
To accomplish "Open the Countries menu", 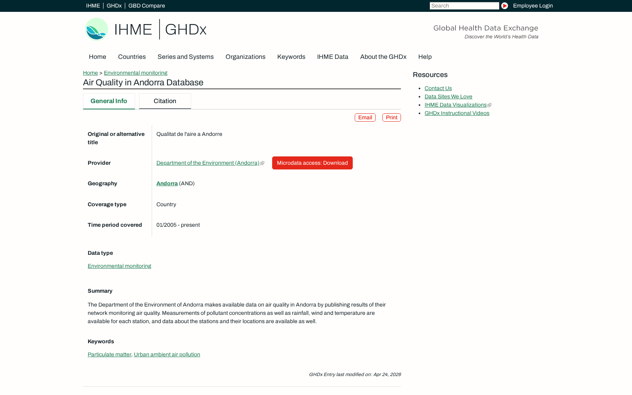I will 132,57.
